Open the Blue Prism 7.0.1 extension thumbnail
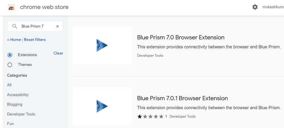Viewport: 284px width, 128px height. click(102, 106)
